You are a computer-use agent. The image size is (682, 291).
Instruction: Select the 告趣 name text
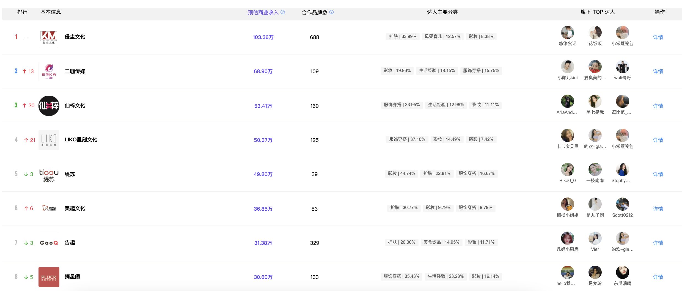point(70,242)
